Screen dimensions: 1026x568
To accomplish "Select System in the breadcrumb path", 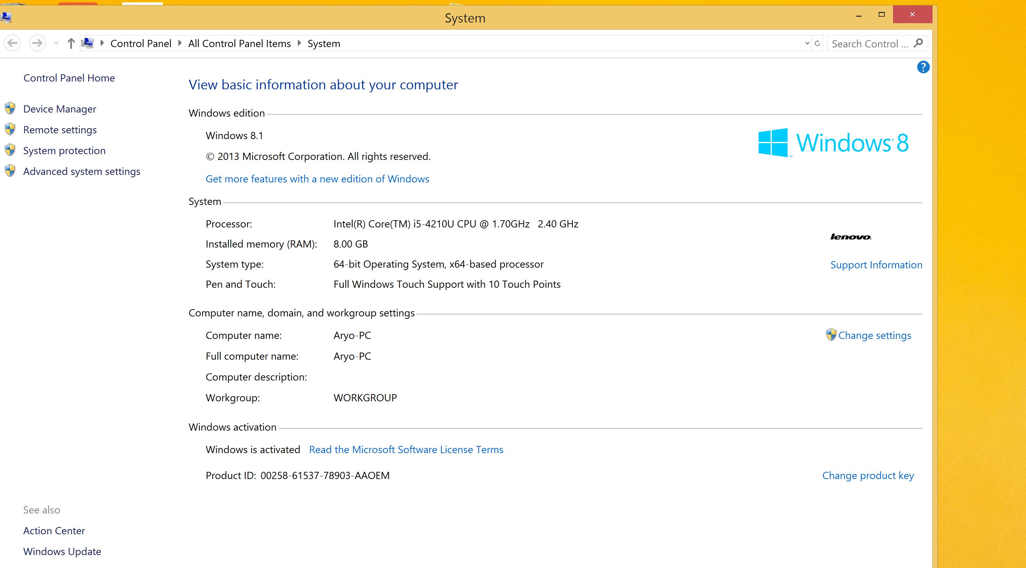I will [x=324, y=43].
